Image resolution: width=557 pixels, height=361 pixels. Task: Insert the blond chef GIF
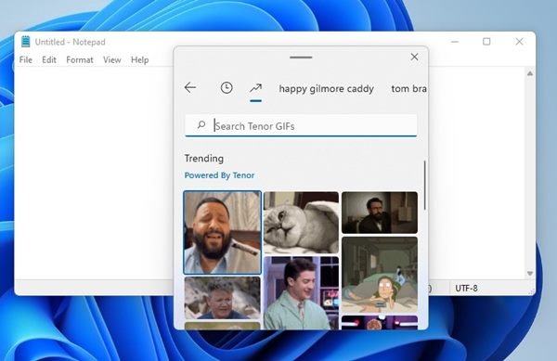click(x=223, y=298)
